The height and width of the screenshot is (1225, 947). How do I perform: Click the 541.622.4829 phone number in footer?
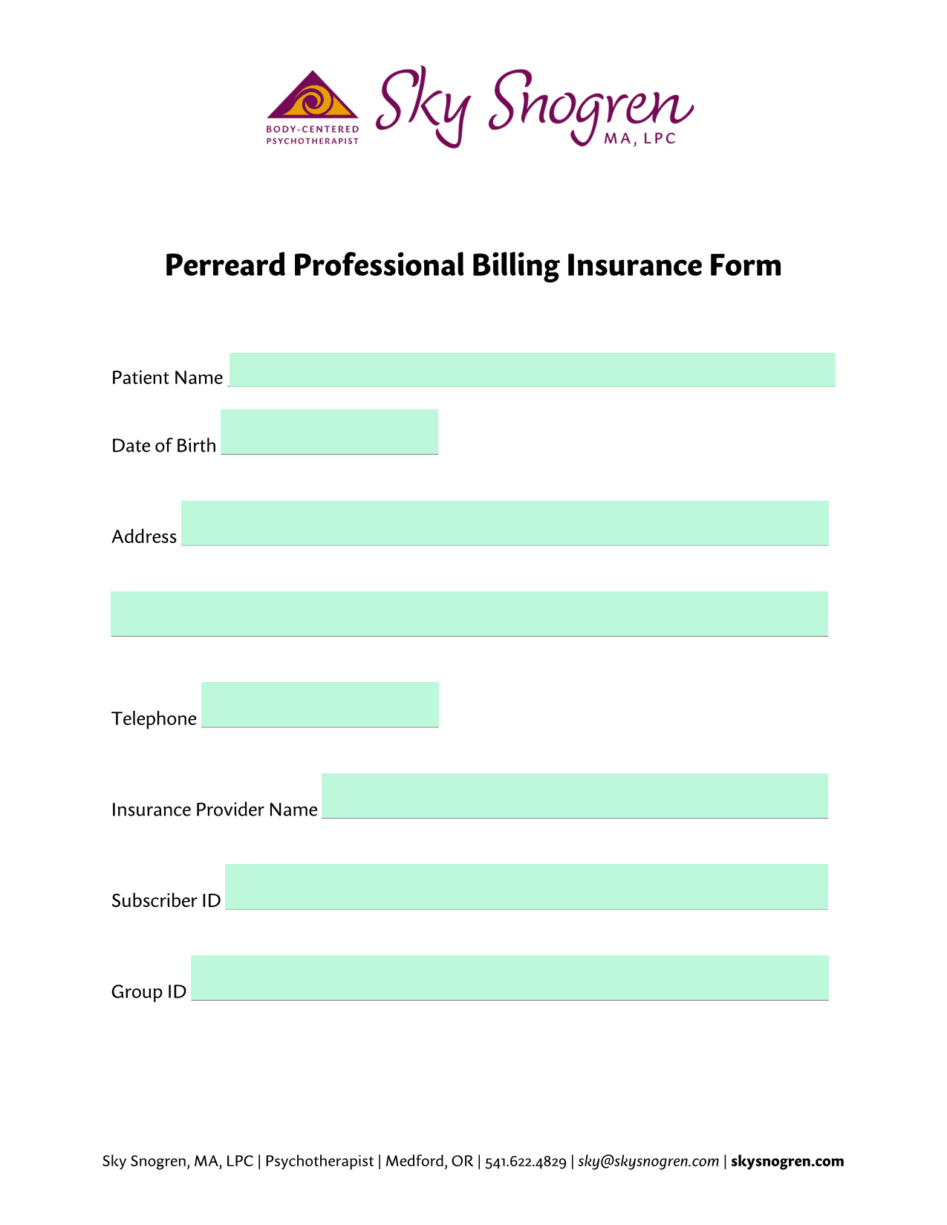tap(526, 1162)
